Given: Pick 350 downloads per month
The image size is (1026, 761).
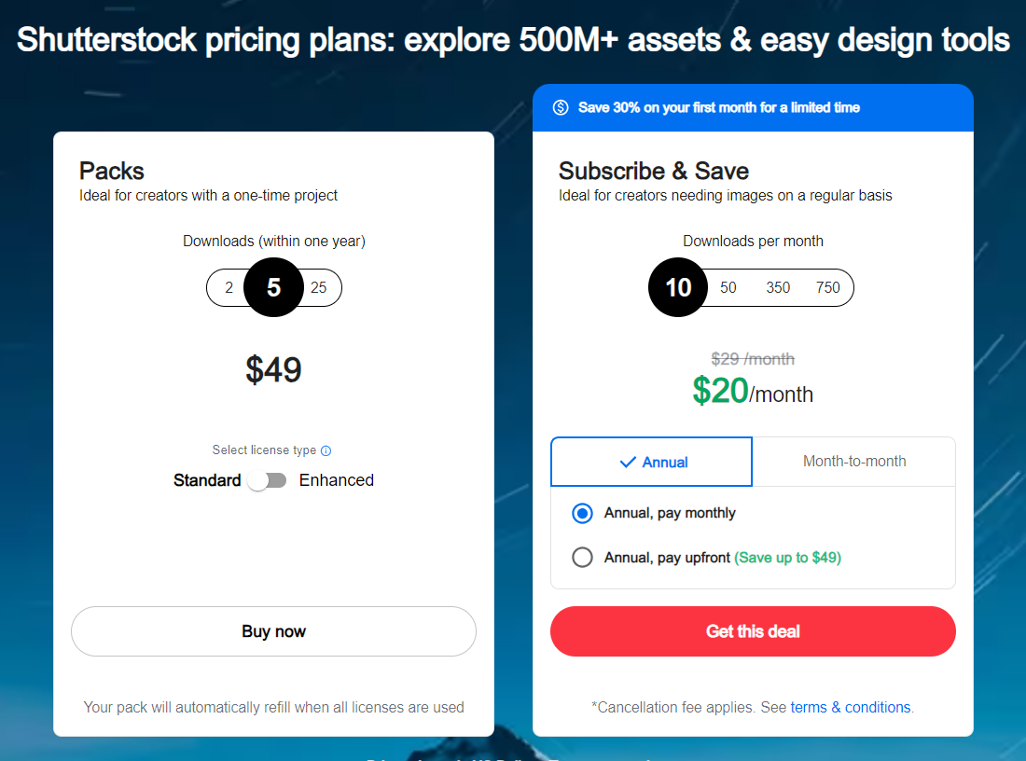Looking at the screenshot, I should pos(778,288).
